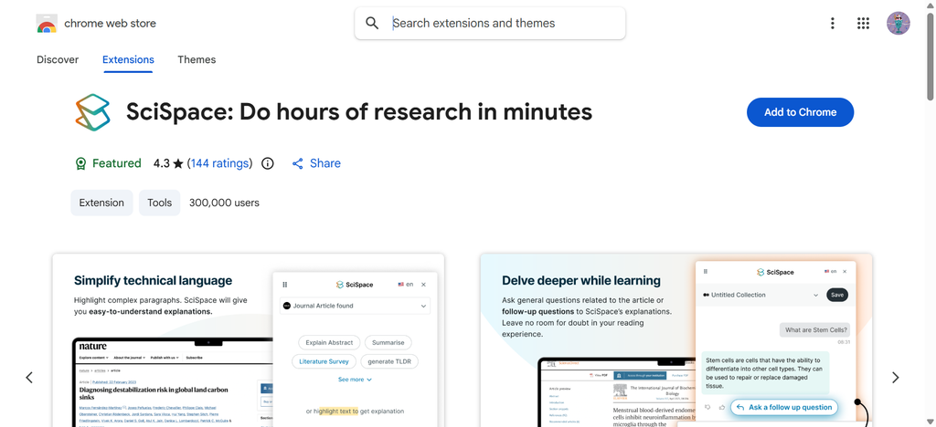
Task: Open the Google apps grid
Action: (x=863, y=23)
